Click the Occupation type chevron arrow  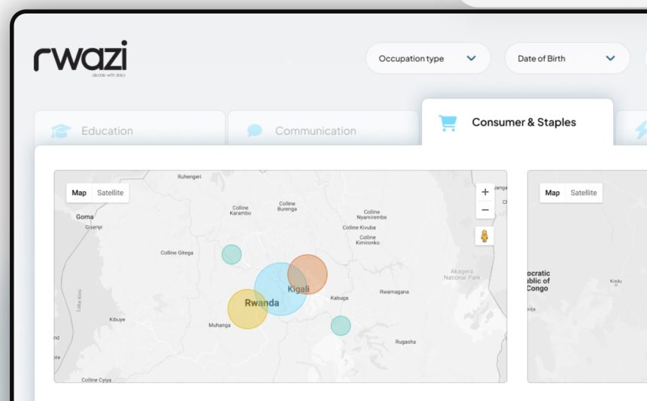(471, 58)
